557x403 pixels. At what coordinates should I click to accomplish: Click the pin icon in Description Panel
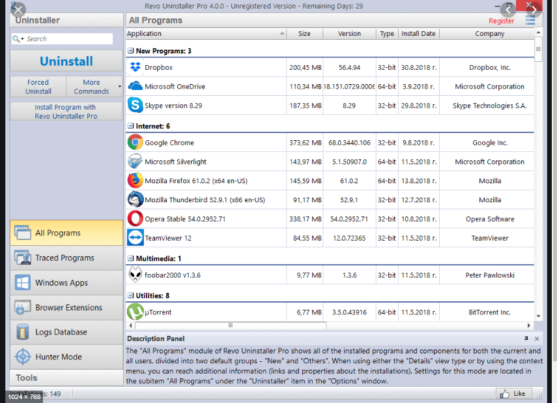pyautogui.click(x=526, y=338)
